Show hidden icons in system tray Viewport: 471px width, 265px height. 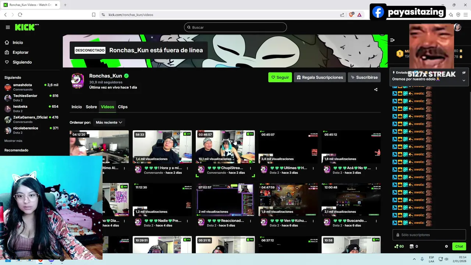414,259
